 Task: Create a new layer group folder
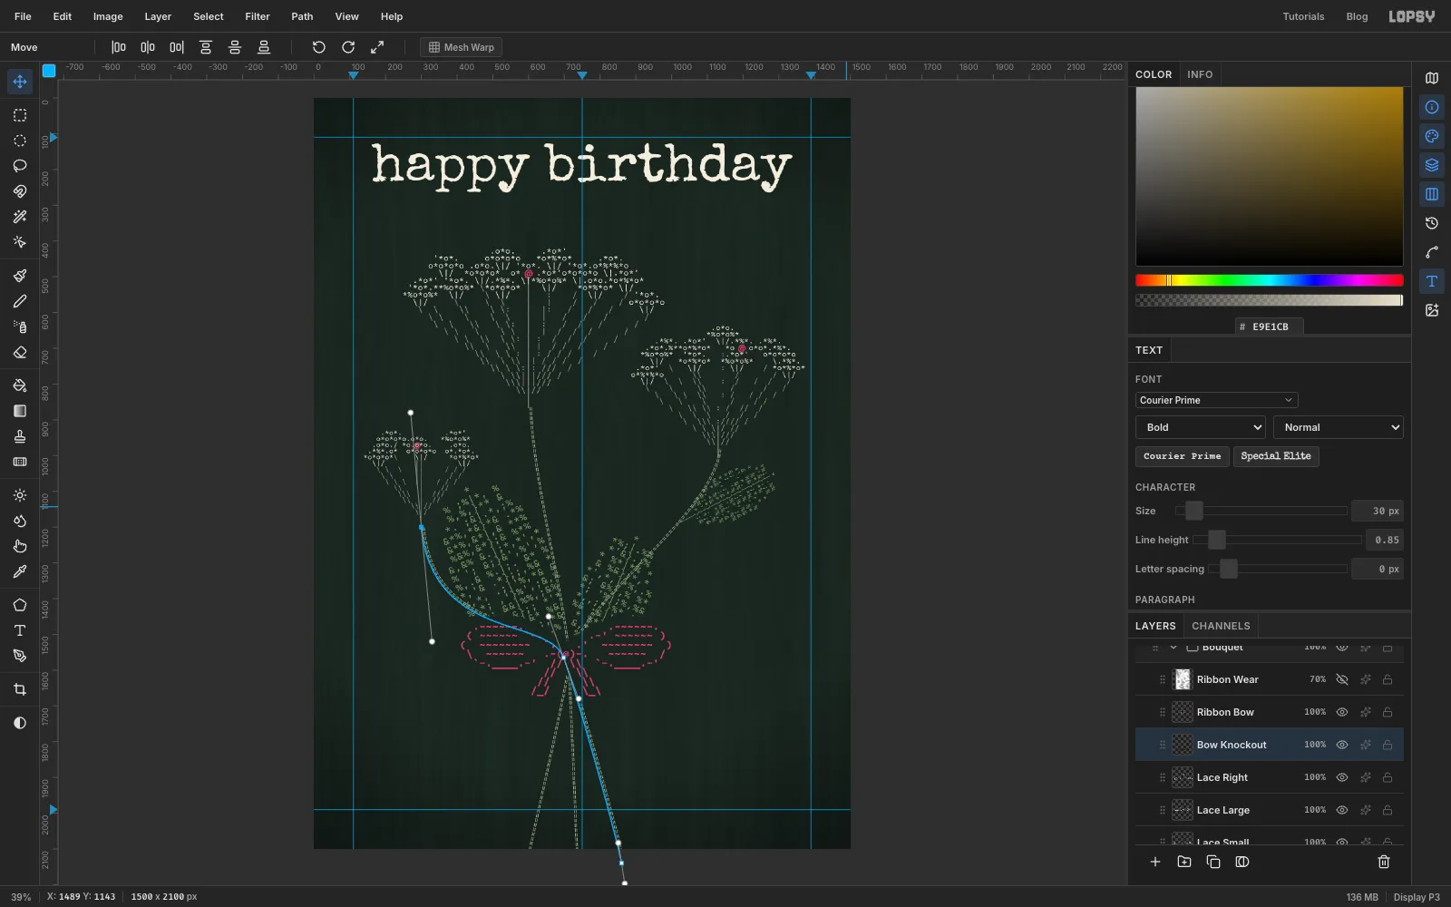1184,862
